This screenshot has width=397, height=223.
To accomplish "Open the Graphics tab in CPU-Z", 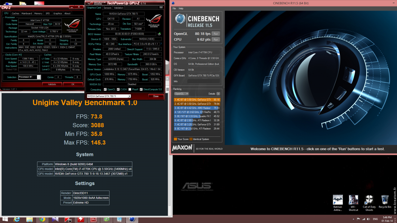I will tap(58, 13).
